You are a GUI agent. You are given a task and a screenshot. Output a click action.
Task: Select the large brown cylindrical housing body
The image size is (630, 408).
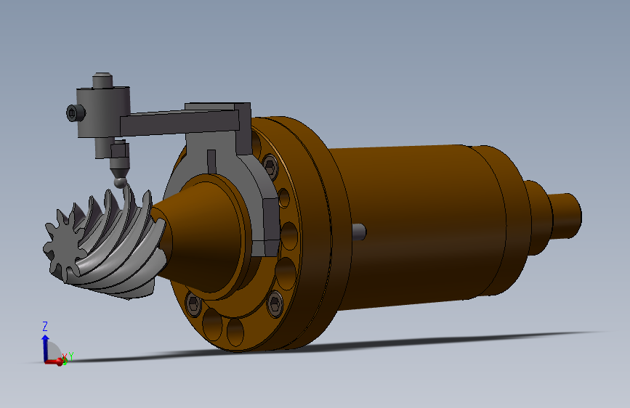tap(418, 227)
